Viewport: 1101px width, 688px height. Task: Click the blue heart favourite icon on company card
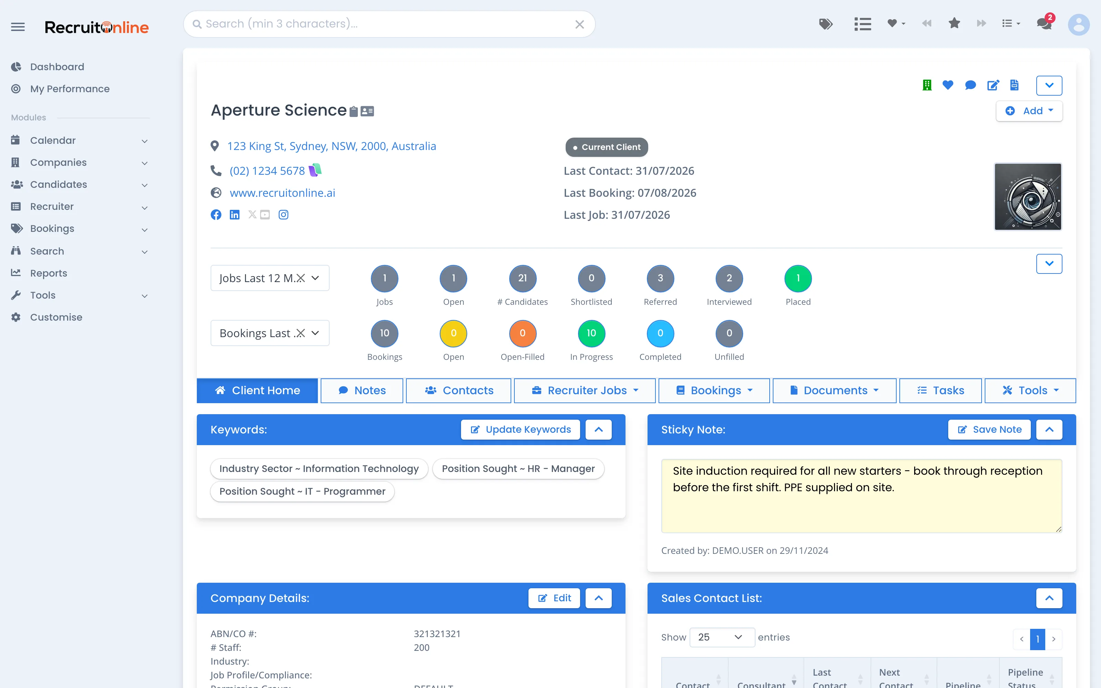pyautogui.click(x=948, y=85)
